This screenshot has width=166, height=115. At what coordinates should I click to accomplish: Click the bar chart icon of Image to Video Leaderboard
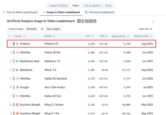pos(44,12)
